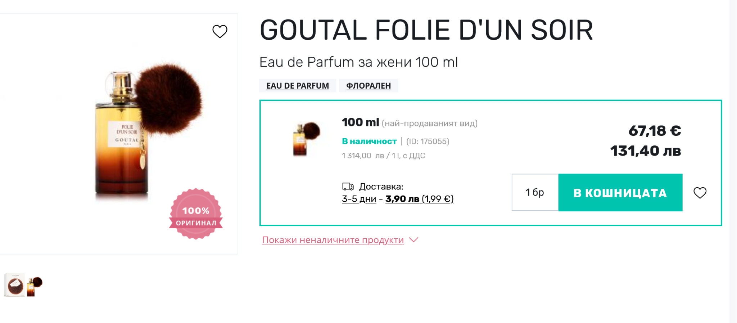Select the perfume box thumbnail

coord(14,285)
